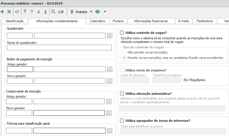Click the gray X delete record icon

tap(9, 12)
